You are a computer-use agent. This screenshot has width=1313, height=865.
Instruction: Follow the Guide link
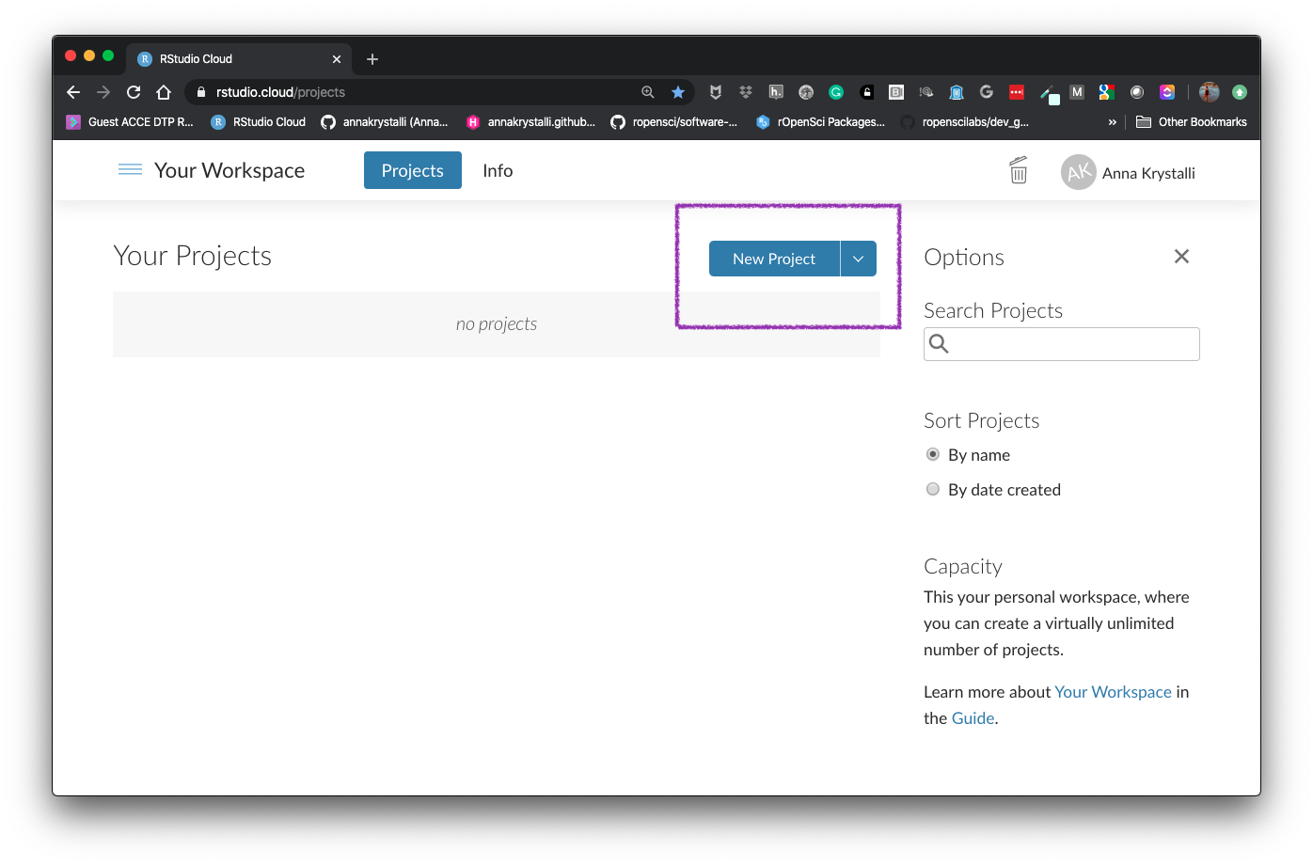(x=973, y=718)
